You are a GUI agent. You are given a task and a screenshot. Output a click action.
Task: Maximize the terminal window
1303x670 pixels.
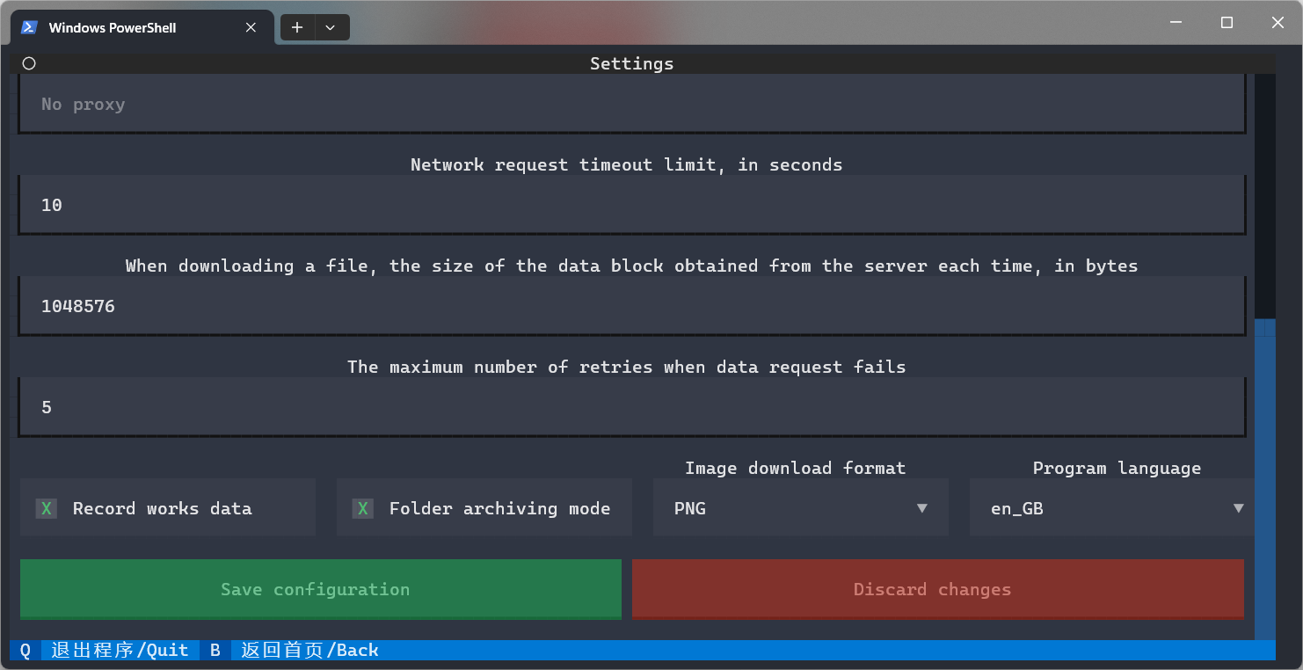(x=1227, y=23)
